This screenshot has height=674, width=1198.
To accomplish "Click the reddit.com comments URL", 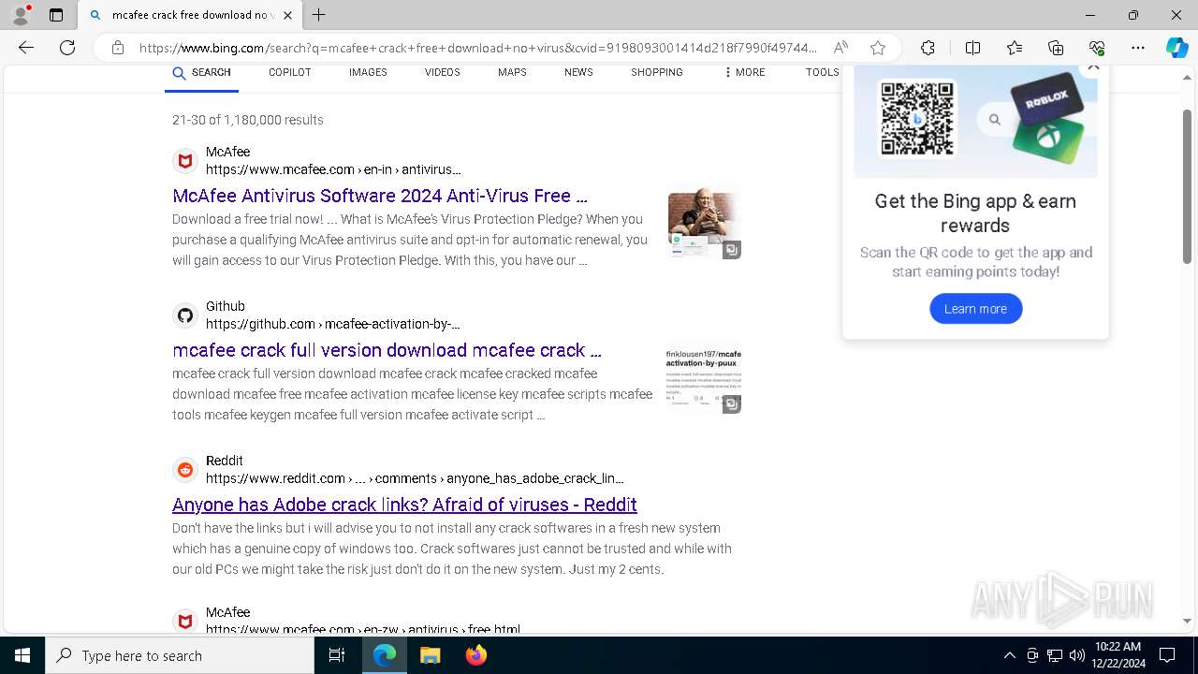I will (415, 478).
